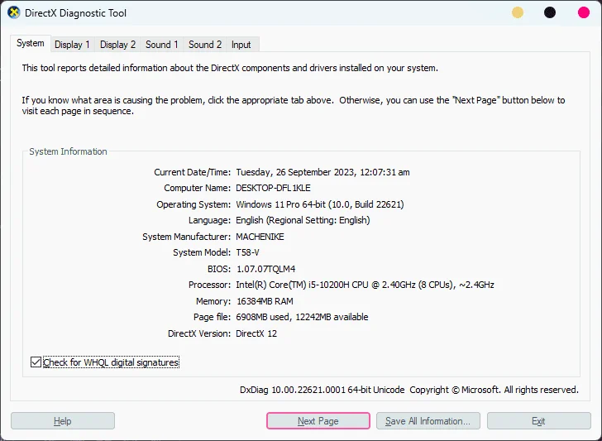Image resolution: width=602 pixels, height=441 pixels.
Task: Click the 'Page file:' label
Action: tap(212, 317)
